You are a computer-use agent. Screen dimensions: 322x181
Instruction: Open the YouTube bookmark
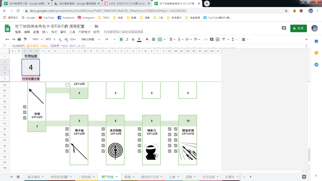[x=47, y=18]
